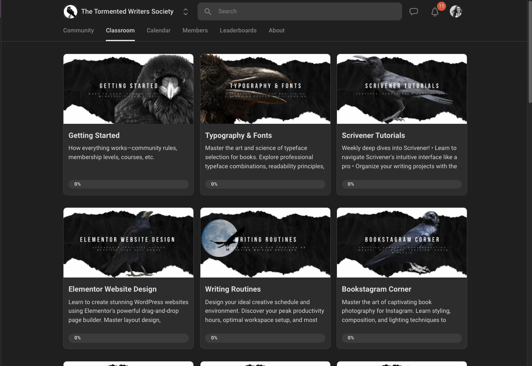Open the Typography & Fonts banner image
Viewport: 532px width, 366px height.
click(265, 89)
